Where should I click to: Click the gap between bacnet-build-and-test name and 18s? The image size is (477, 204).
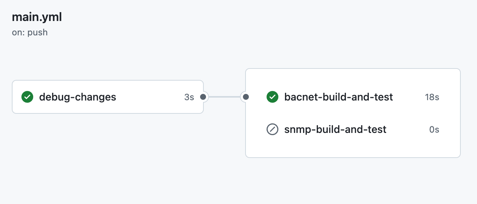tap(408, 97)
